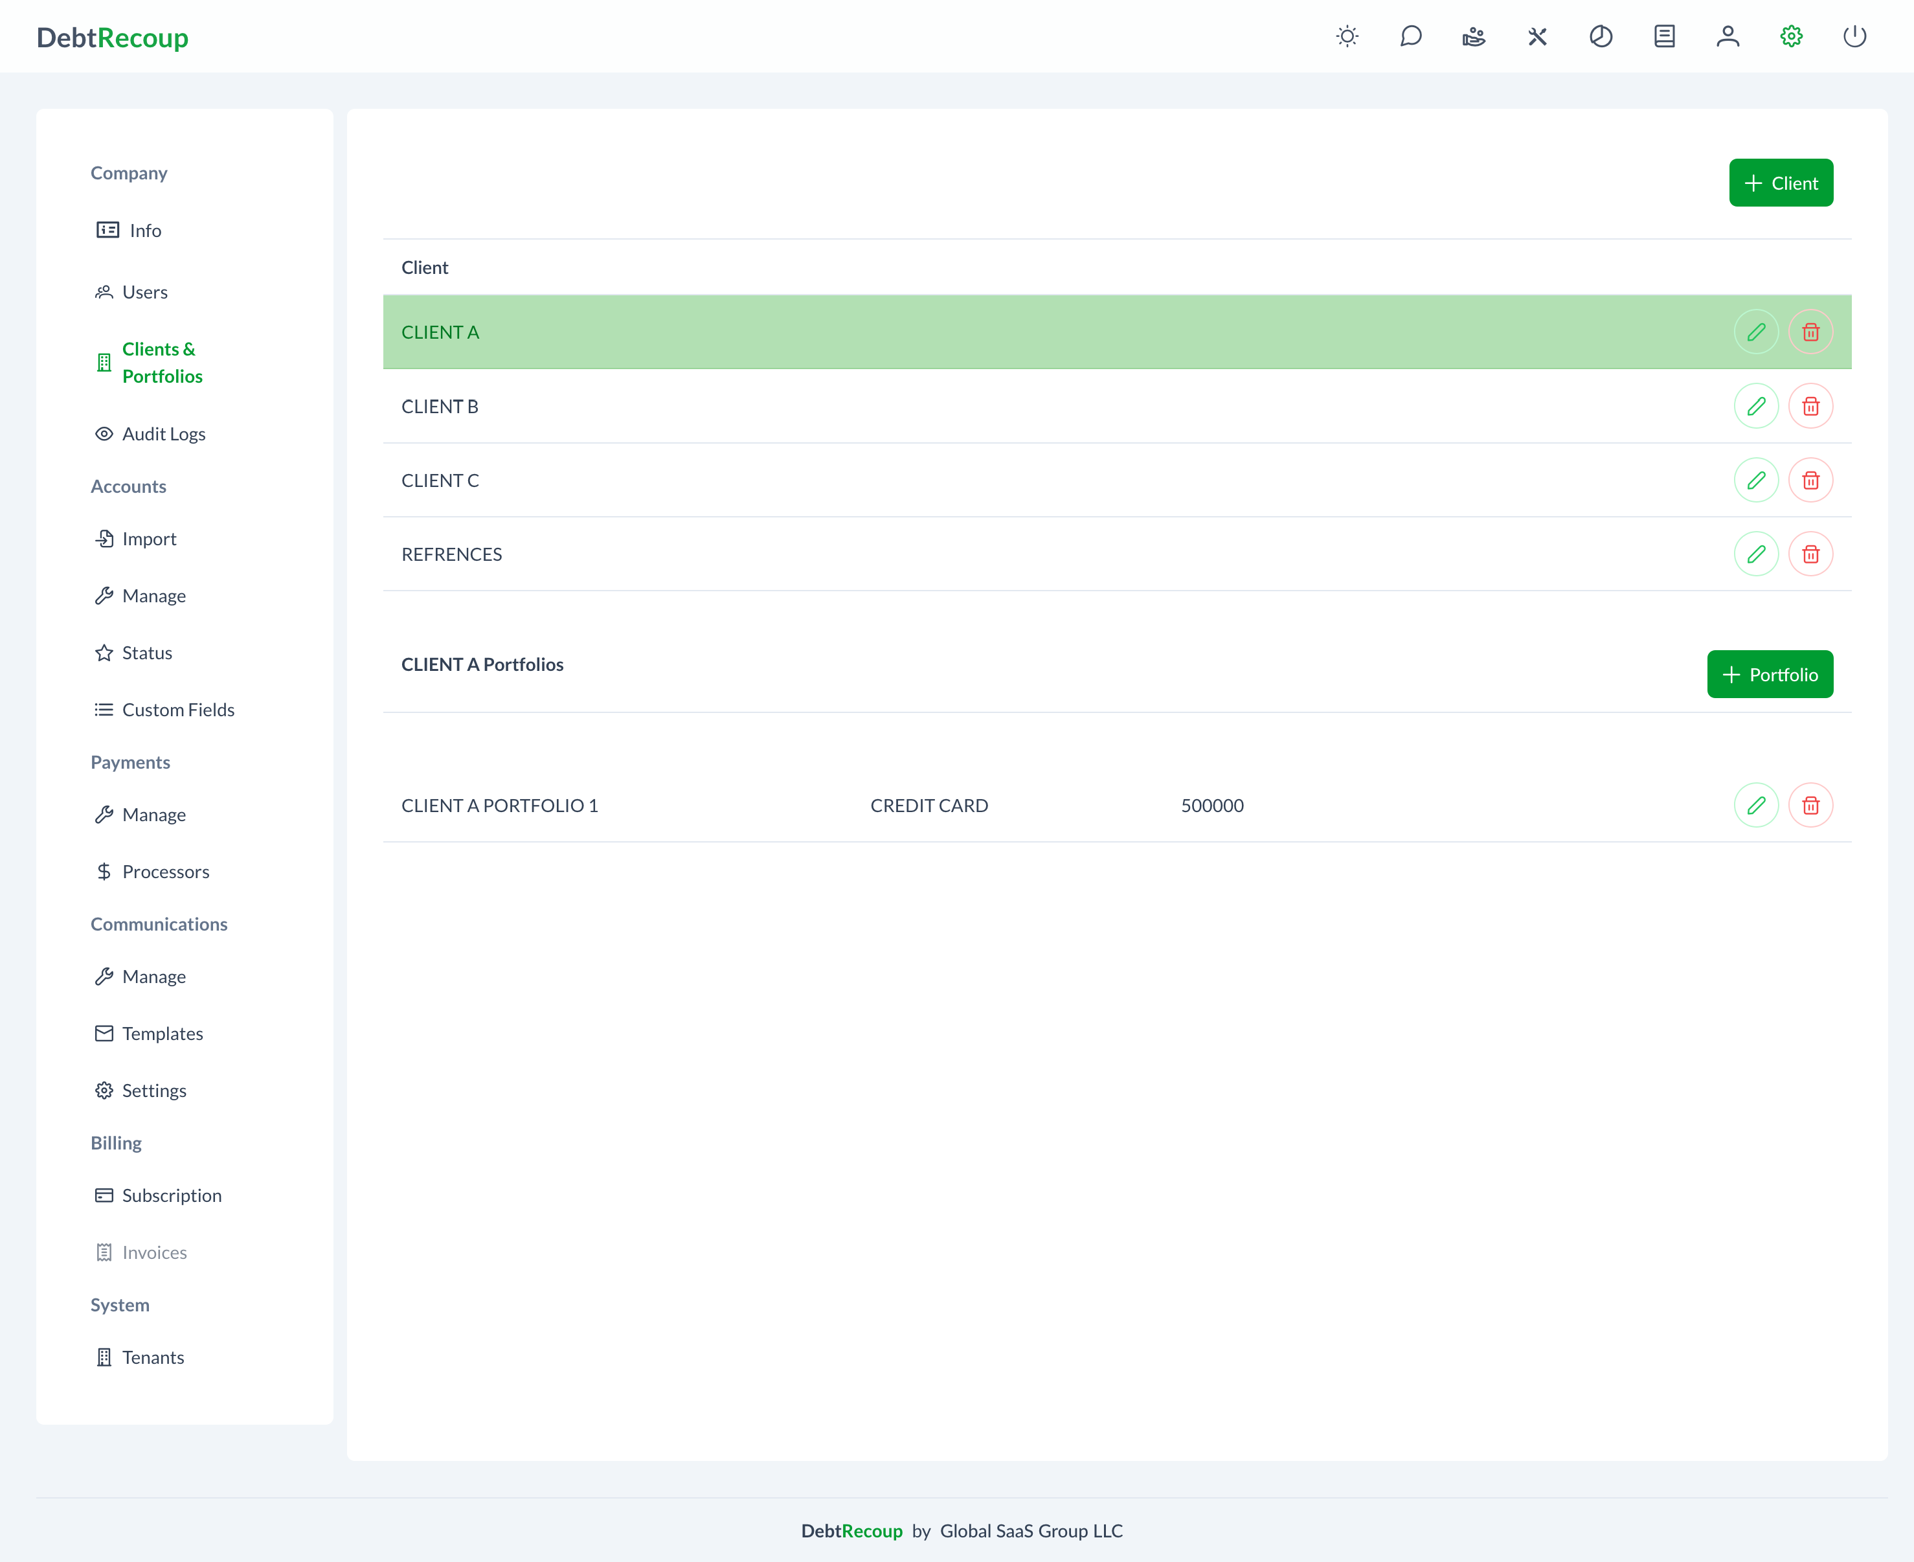1914x1562 pixels.
Task: Edit CLIENT A PORTFOLIO 1 pencil icon
Action: pos(1756,806)
